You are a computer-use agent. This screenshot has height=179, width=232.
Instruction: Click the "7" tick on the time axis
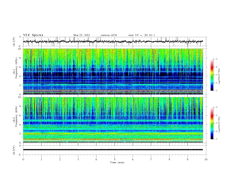[x=151, y=159]
